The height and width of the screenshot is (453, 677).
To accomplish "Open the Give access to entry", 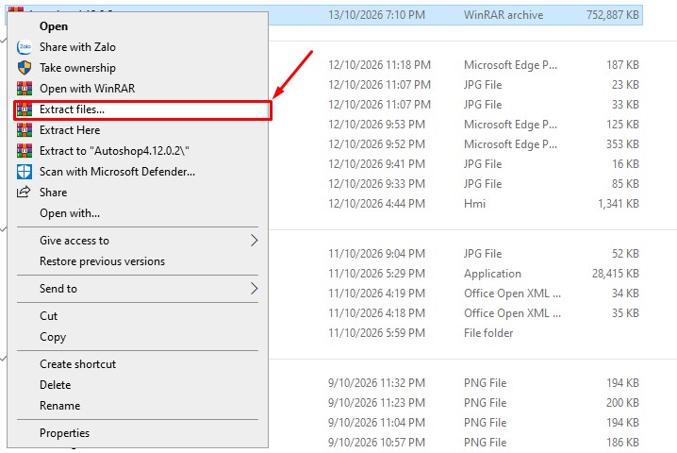I will point(74,241).
